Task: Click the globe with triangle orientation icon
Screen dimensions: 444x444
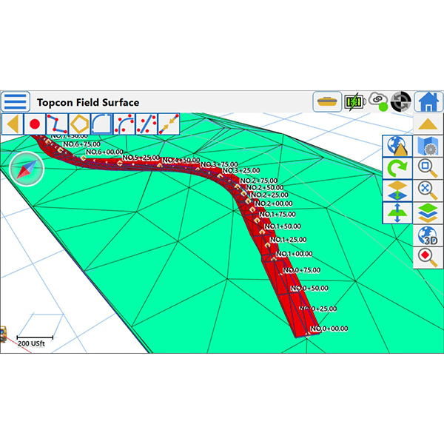Action: 397,146
